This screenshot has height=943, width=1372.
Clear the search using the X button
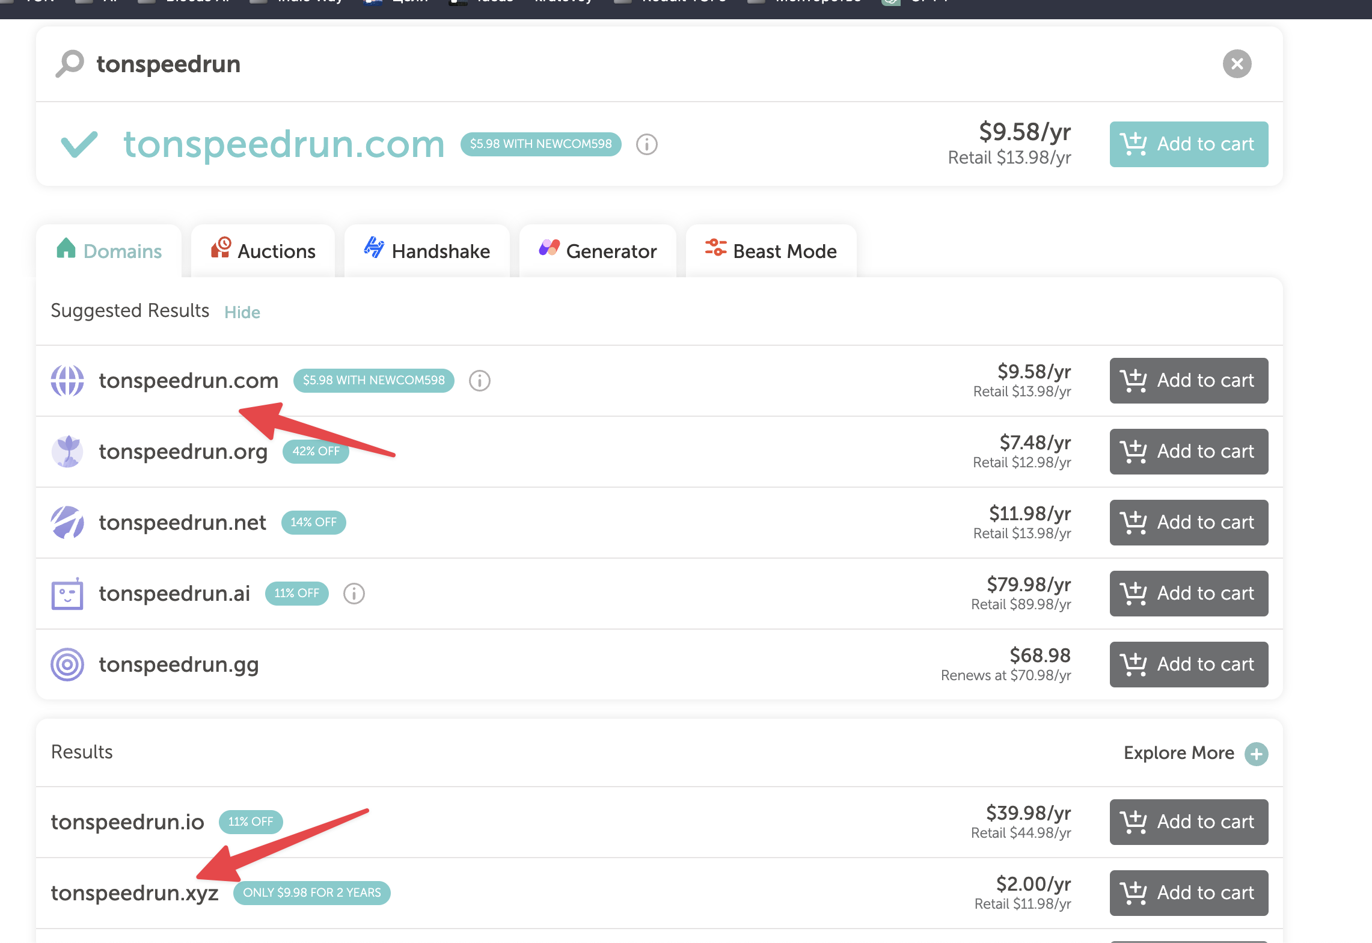coord(1237,64)
